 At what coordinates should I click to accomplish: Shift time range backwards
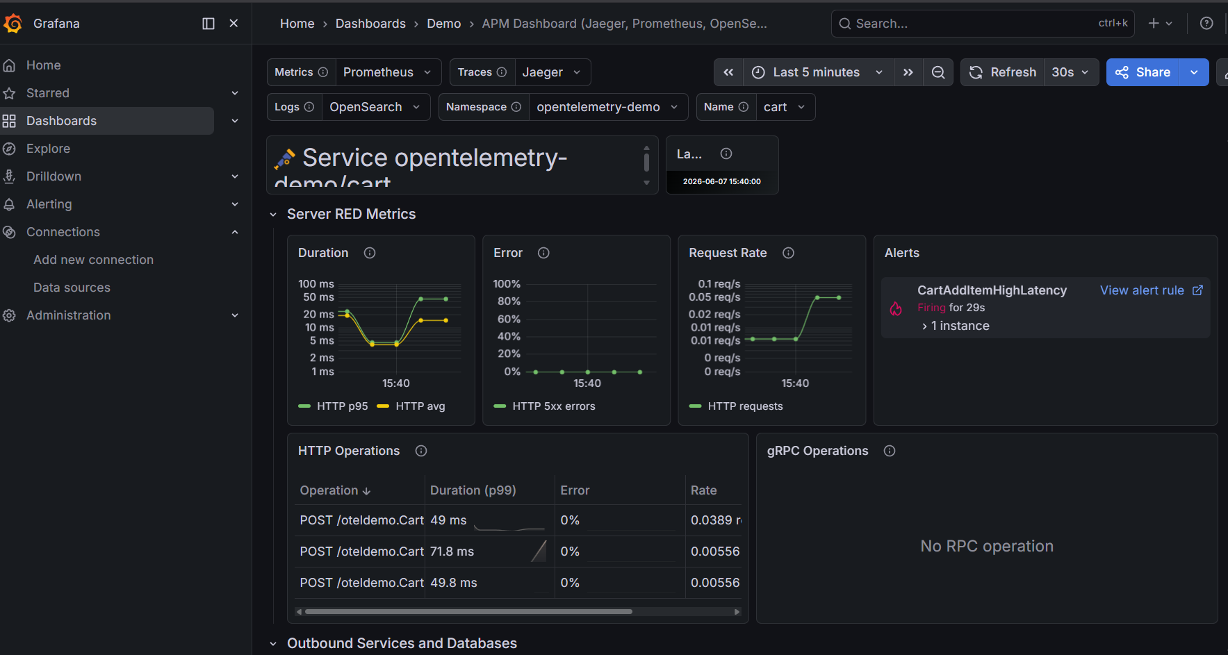click(728, 72)
